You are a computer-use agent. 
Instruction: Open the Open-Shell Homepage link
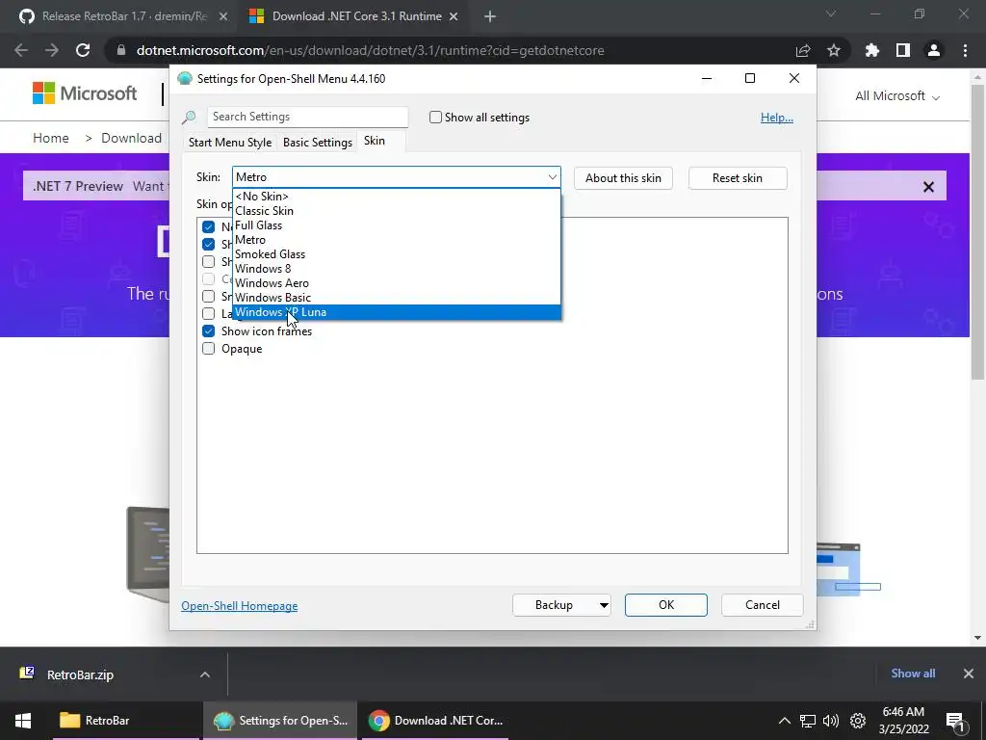click(240, 606)
